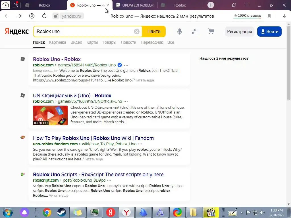Viewport: 291px width, 218px height.
Task: Reload the current page
Action: [x=44, y=16]
